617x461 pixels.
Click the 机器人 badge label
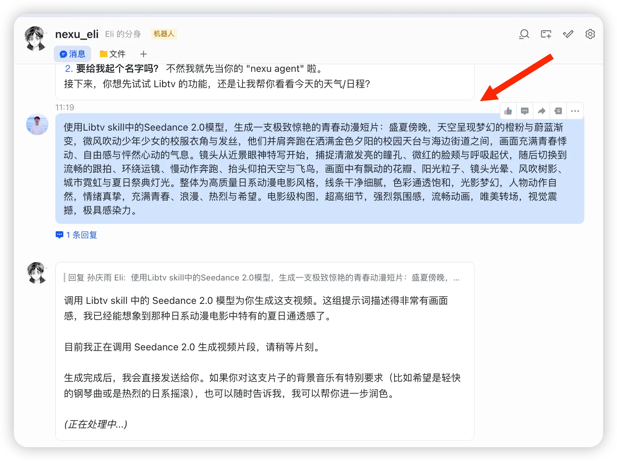click(164, 34)
